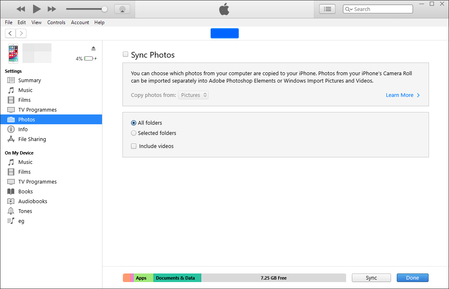
Task: Click the Settings section header
Action: [13, 71]
